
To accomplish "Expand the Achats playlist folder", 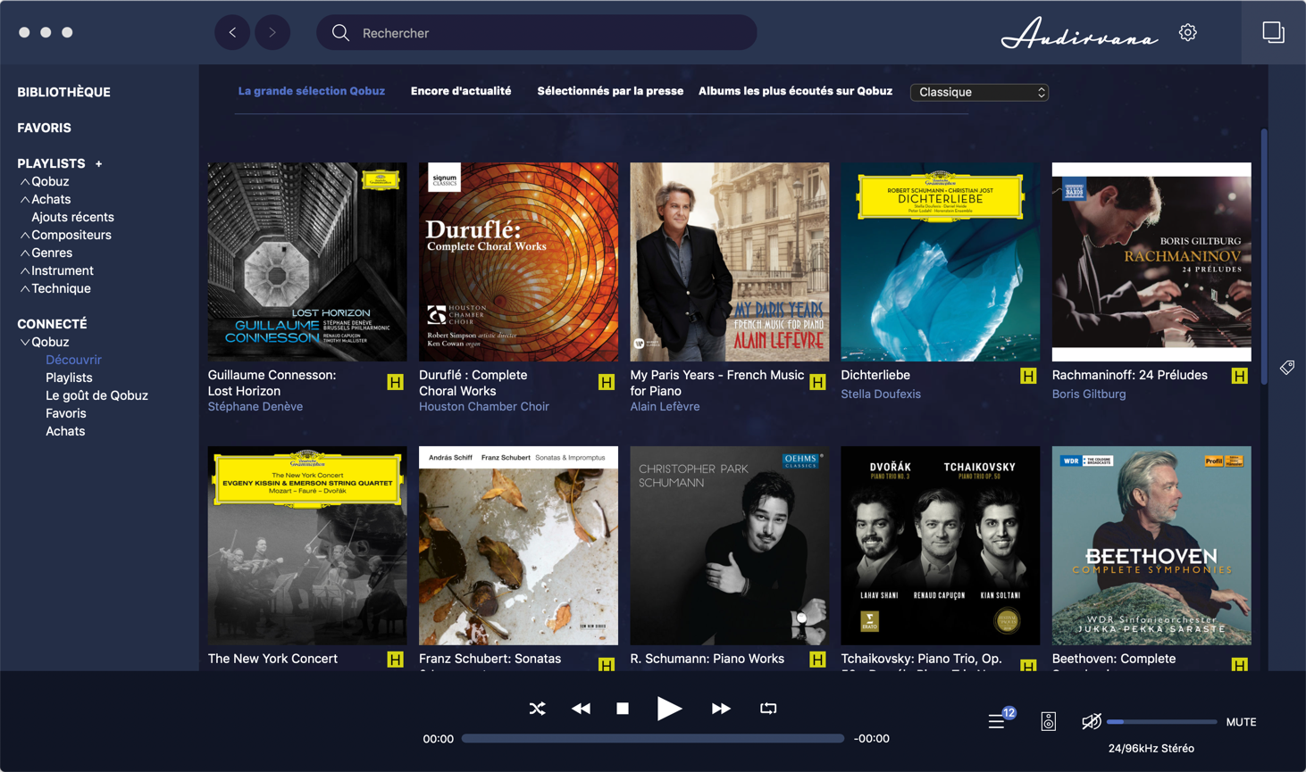I will click(x=25, y=199).
